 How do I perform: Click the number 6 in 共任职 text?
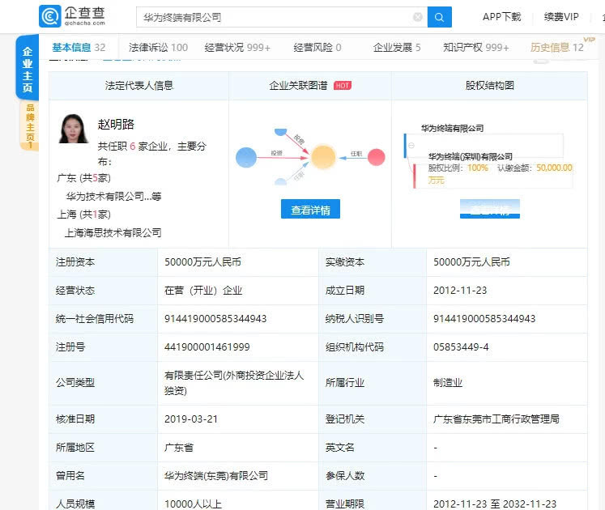pyautogui.click(x=132, y=147)
